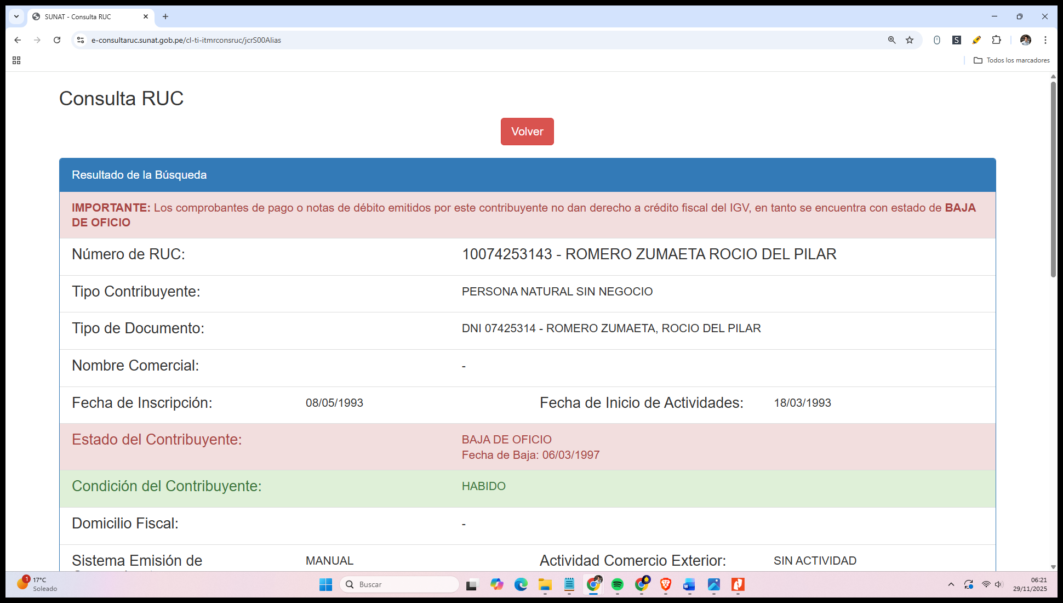The width and height of the screenshot is (1063, 603).
Task: Open Todos los marcadores folder
Action: click(1011, 60)
